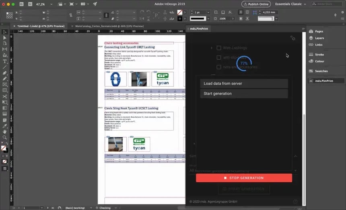Select the Hand tool
This screenshot has height=210, width=346.
(4, 132)
